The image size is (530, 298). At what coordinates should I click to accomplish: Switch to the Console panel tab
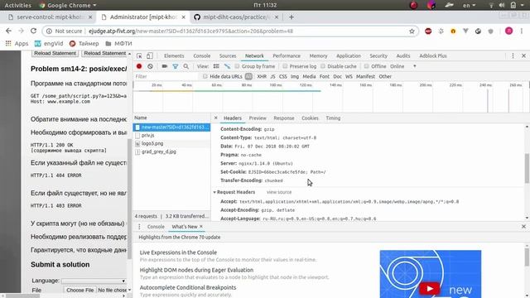202,55
